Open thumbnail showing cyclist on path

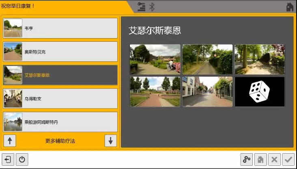click(x=155, y=59)
